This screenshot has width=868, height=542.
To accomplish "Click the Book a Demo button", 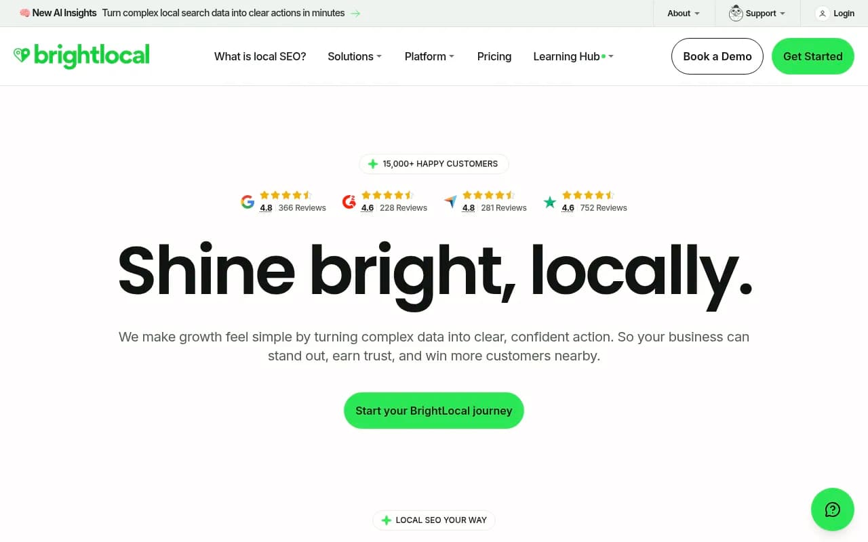I will click(x=717, y=56).
